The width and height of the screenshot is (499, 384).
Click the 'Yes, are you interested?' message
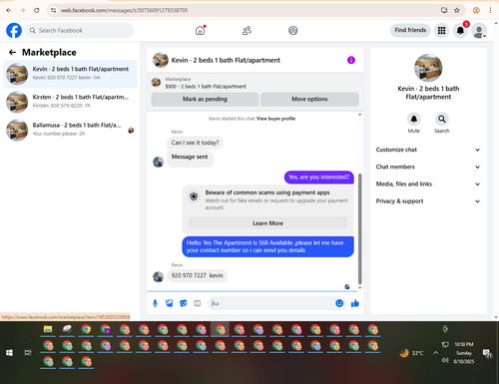point(318,178)
